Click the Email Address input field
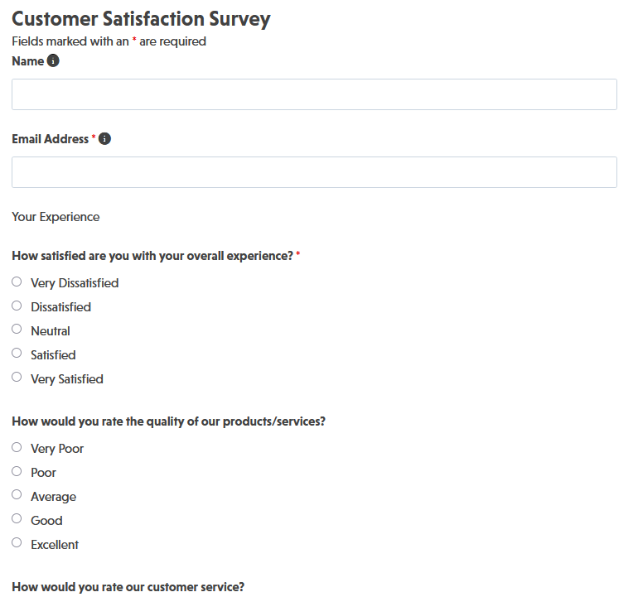Image resolution: width=638 pixels, height=597 pixels. coord(314,172)
